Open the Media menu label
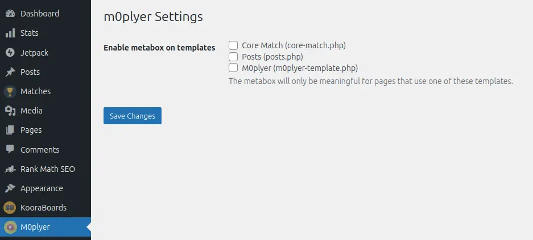 coord(31,111)
